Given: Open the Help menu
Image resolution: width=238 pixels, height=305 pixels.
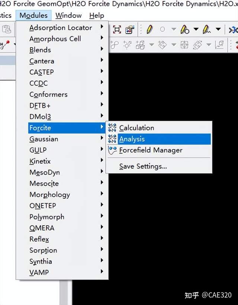Looking at the screenshot, I should 97,15.
